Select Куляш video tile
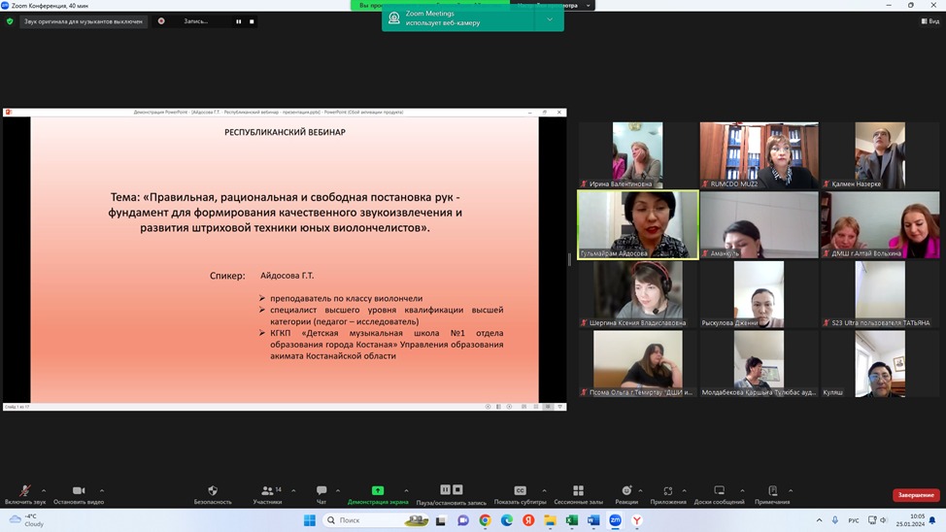This screenshot has width=946, height=532. 880,364
